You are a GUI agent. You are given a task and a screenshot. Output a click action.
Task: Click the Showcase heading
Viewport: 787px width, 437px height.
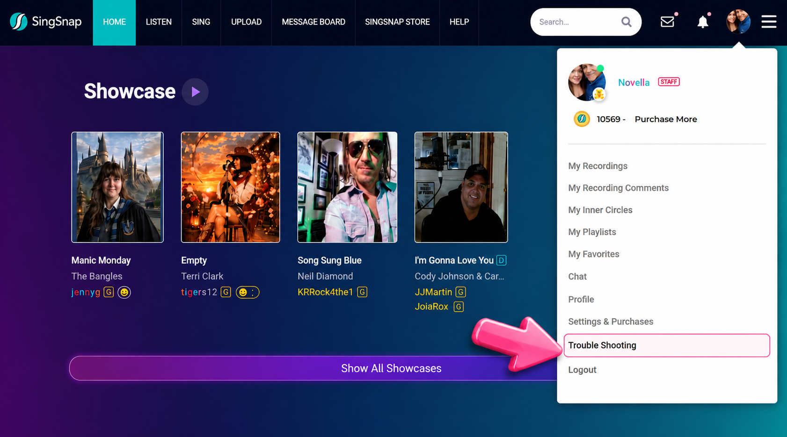130,91
